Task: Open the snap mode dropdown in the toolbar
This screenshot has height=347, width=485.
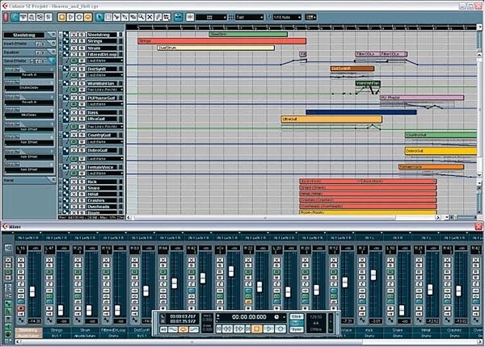Action: click(x=211, y=17)
